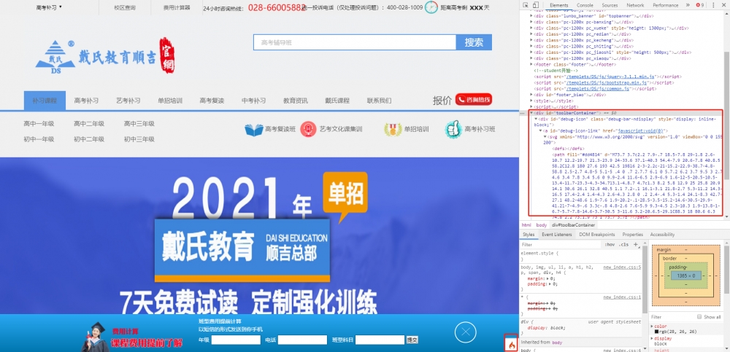This screenshot has width=730, height=352.
Task: Enable the Show all checkbox
Action: (x=699, y=317)
